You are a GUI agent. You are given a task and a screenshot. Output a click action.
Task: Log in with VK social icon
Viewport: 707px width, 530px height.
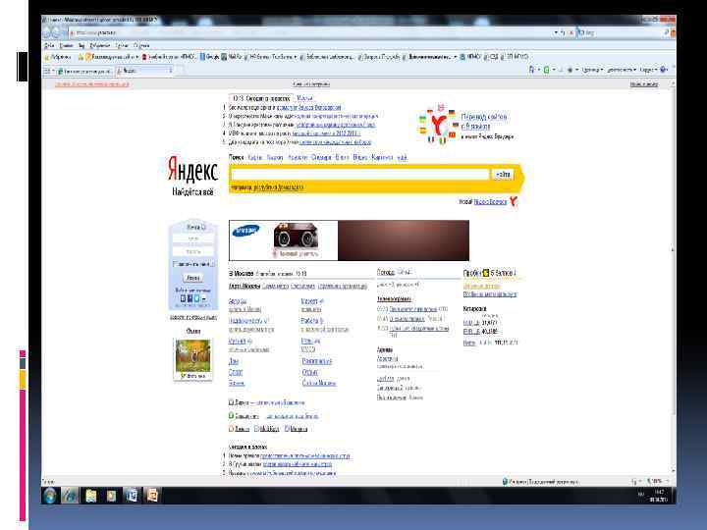coord(183,298)
